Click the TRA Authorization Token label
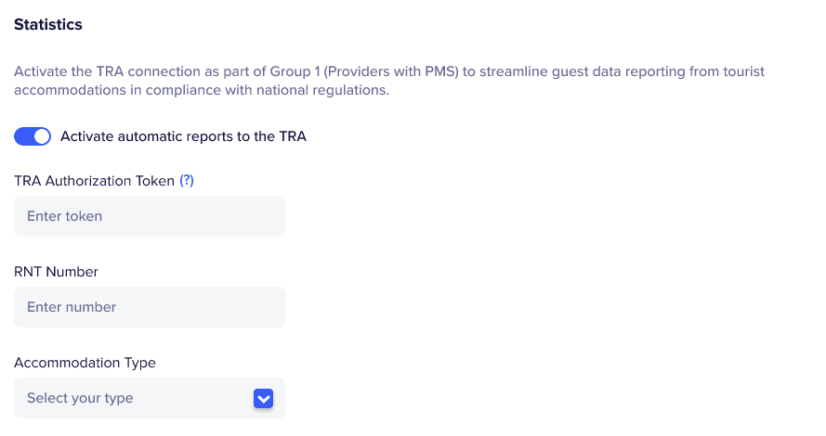 (x=94, y=181)
